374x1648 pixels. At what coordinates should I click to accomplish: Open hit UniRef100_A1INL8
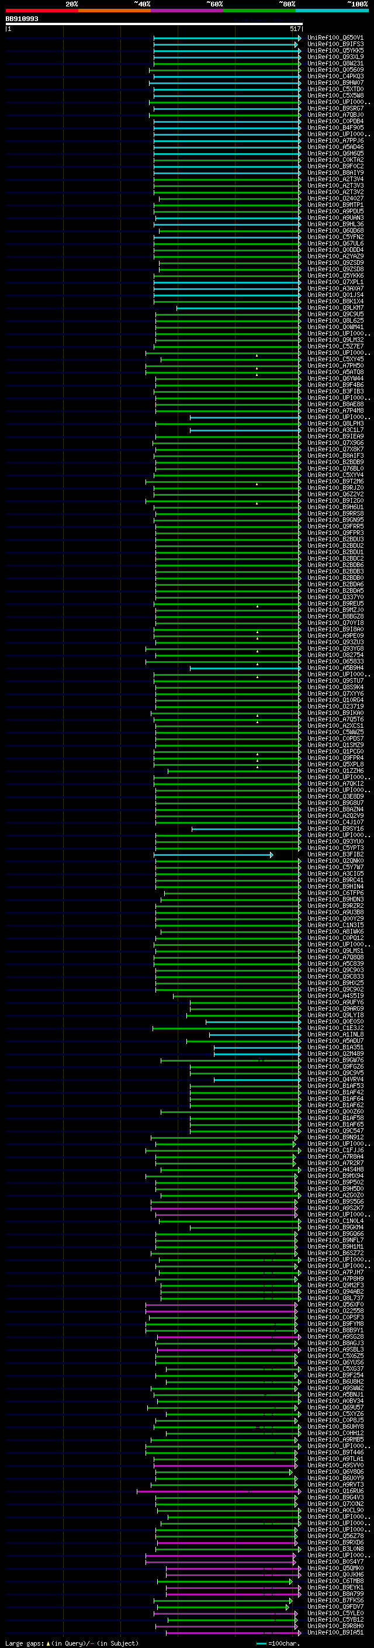point(335,1035)
